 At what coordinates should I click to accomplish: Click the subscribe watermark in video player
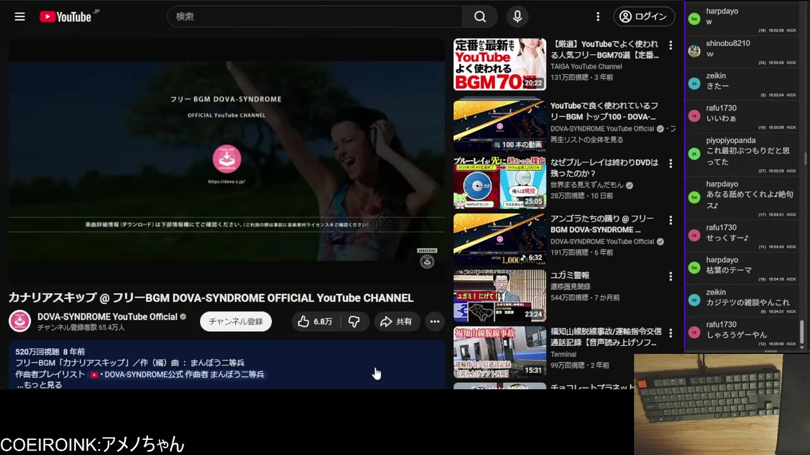coord(427,259)
